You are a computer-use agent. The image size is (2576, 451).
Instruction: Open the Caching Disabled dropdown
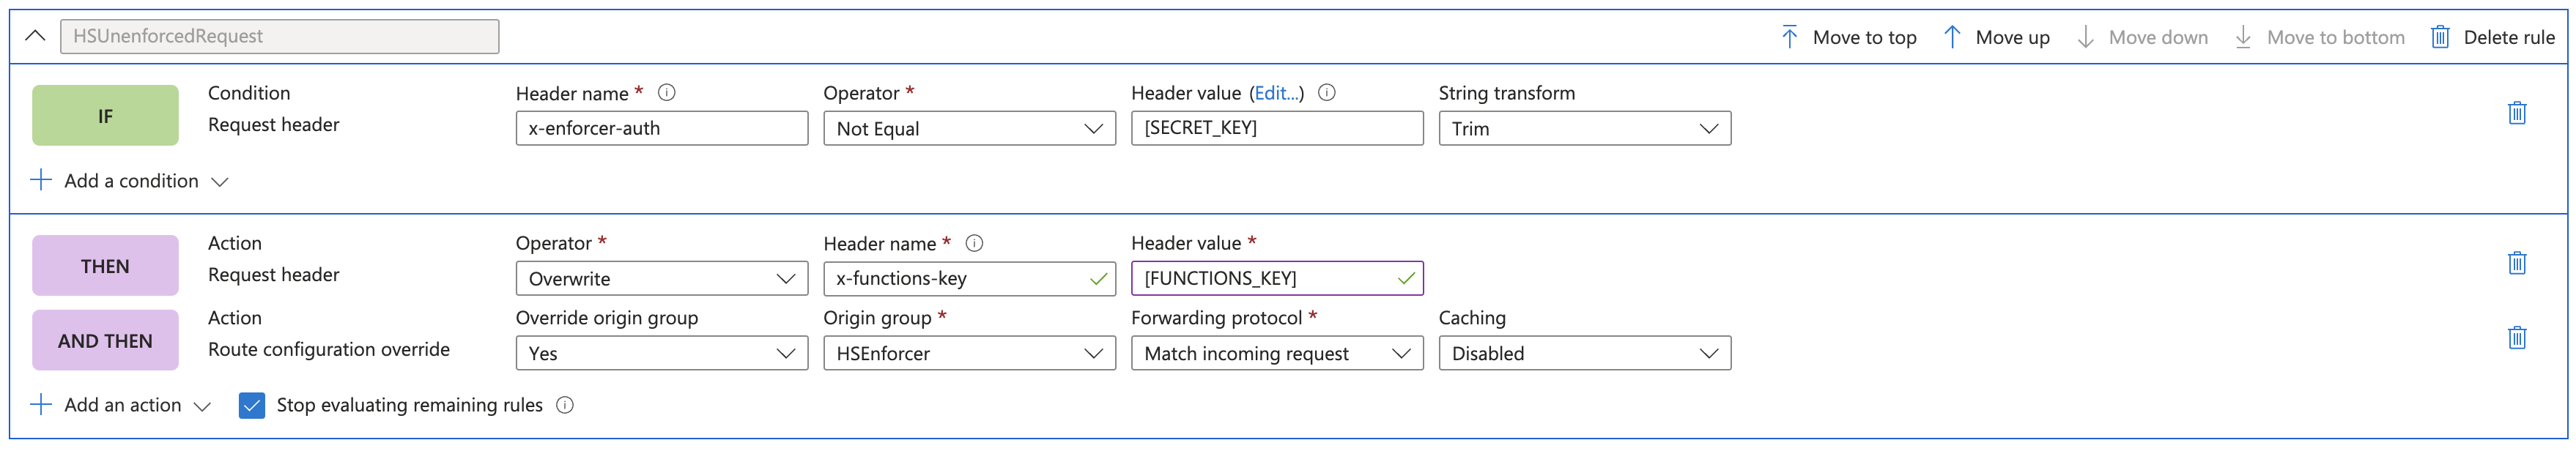(x=1584, y=354)
